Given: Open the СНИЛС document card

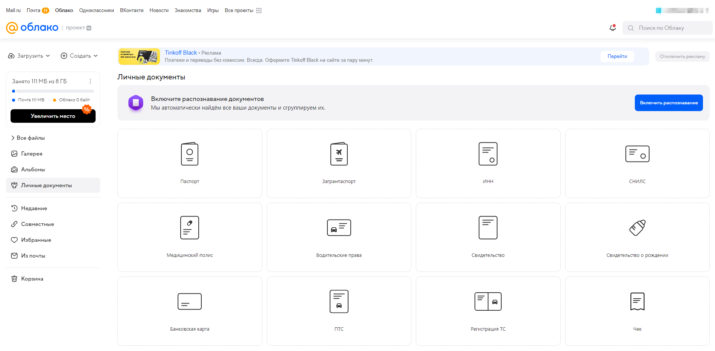Looking at the screenshot, I should click(x=637, y=154).
